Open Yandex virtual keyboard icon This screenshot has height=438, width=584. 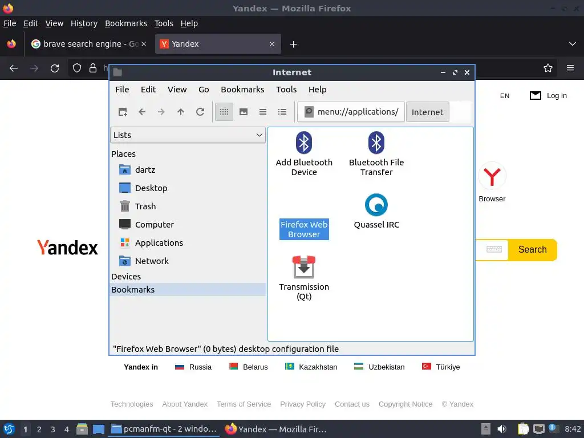point(494,249)
